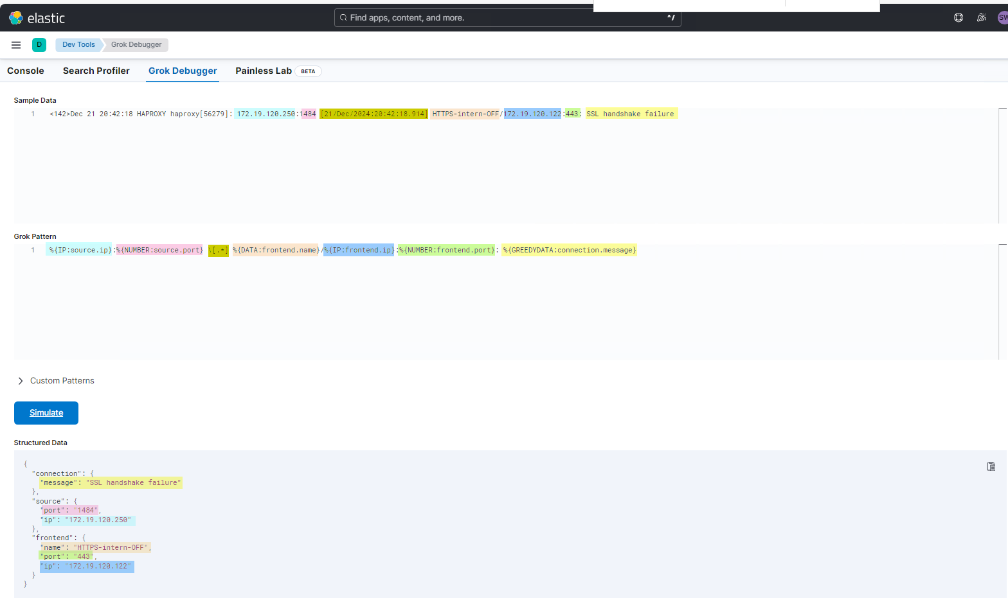Expand the Custom Patterns section
This screenshot has height=607, width=1008.
click(x=57, y=381)
